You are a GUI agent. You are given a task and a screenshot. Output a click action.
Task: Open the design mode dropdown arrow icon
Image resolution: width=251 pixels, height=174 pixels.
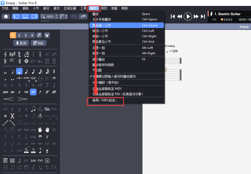(47, 35)
